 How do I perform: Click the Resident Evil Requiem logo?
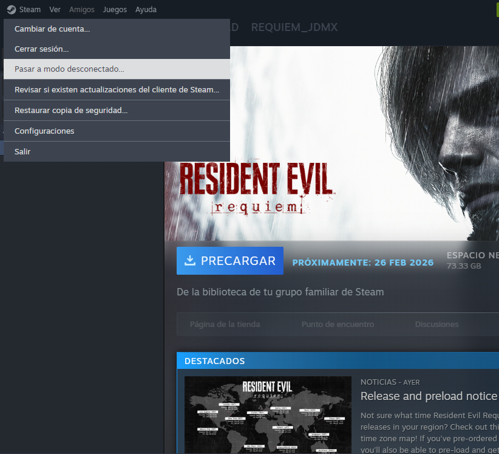tap(256, 186)
